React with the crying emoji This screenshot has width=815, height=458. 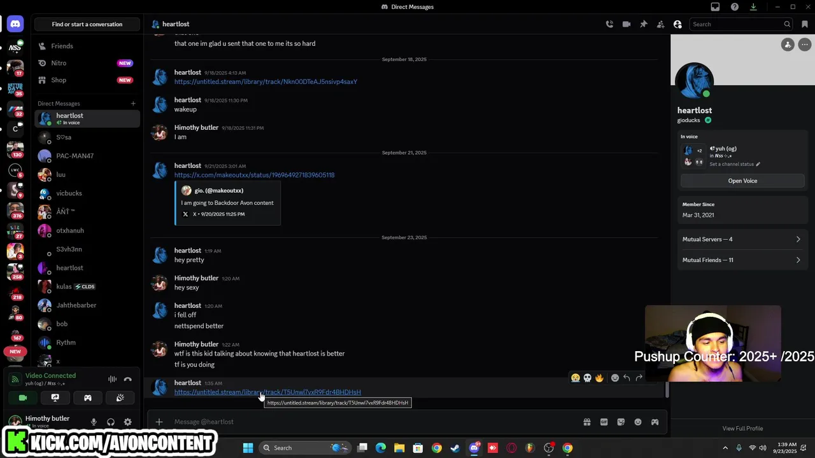coord(576,378)
